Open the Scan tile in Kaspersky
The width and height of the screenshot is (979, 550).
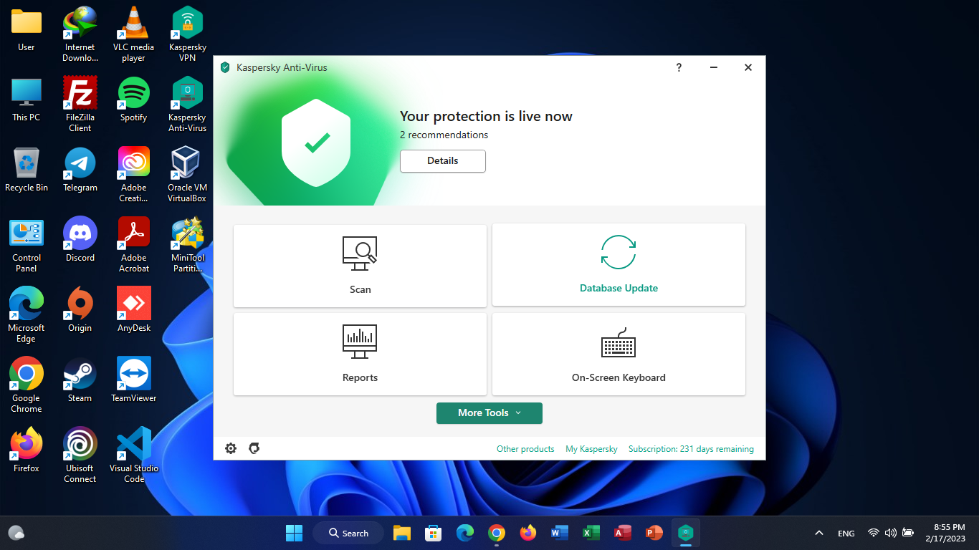pyautogui.click(x=360, y=266)
